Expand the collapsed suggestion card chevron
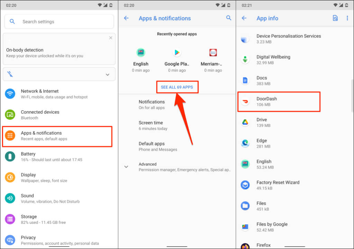354x249 pixels. pyautogui.click(x=108, y=75)
